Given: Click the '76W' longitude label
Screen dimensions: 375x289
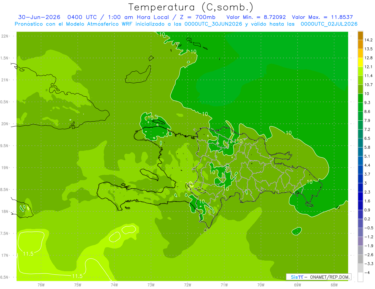Looking at the screenshot, I should (x=41, y=285).
